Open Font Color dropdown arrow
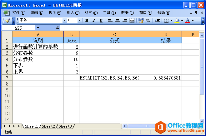206x136 pixels. (x=193, y=21)
